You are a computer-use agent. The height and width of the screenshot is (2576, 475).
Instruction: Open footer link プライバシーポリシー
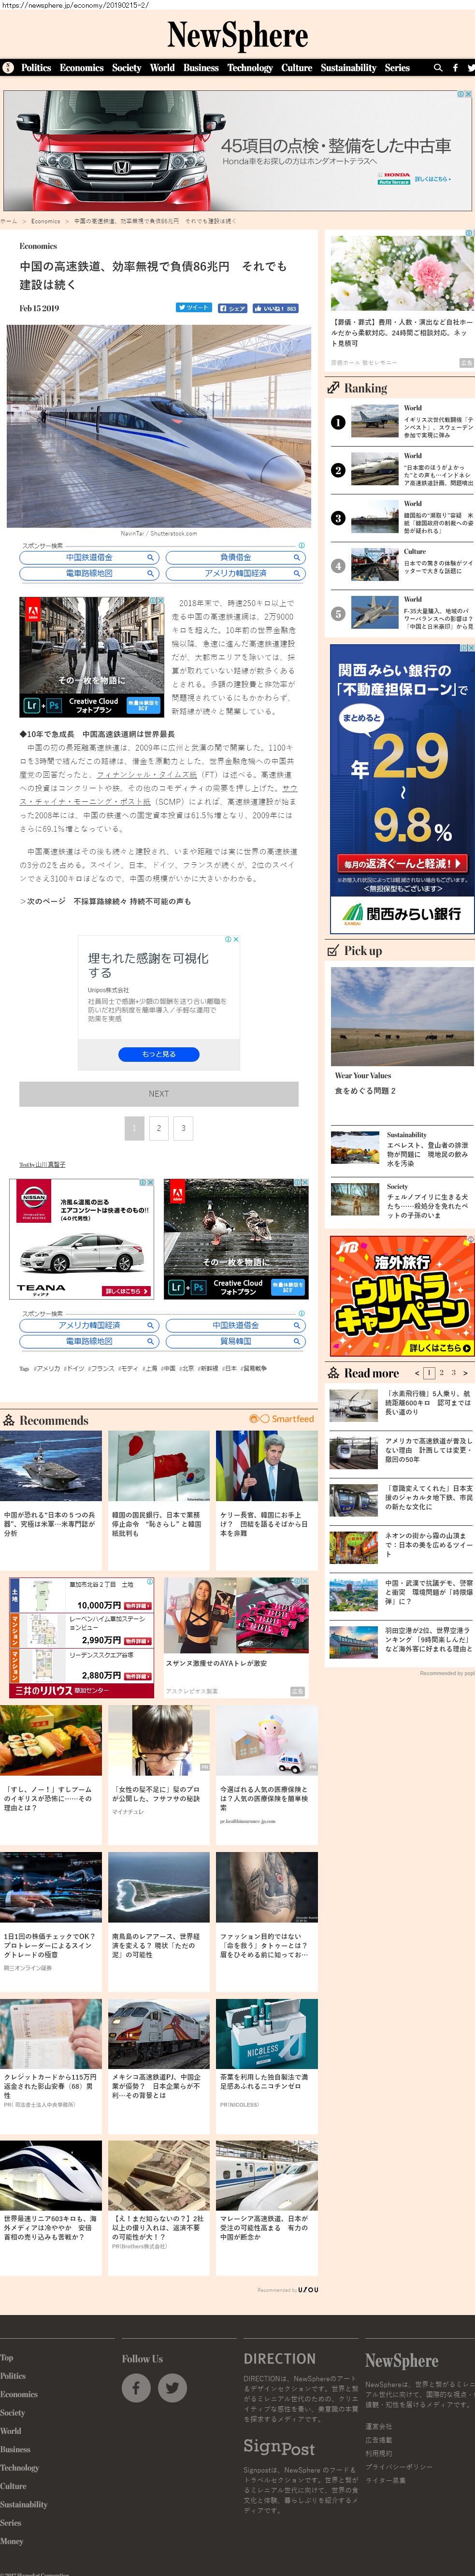coord(399,2467)
